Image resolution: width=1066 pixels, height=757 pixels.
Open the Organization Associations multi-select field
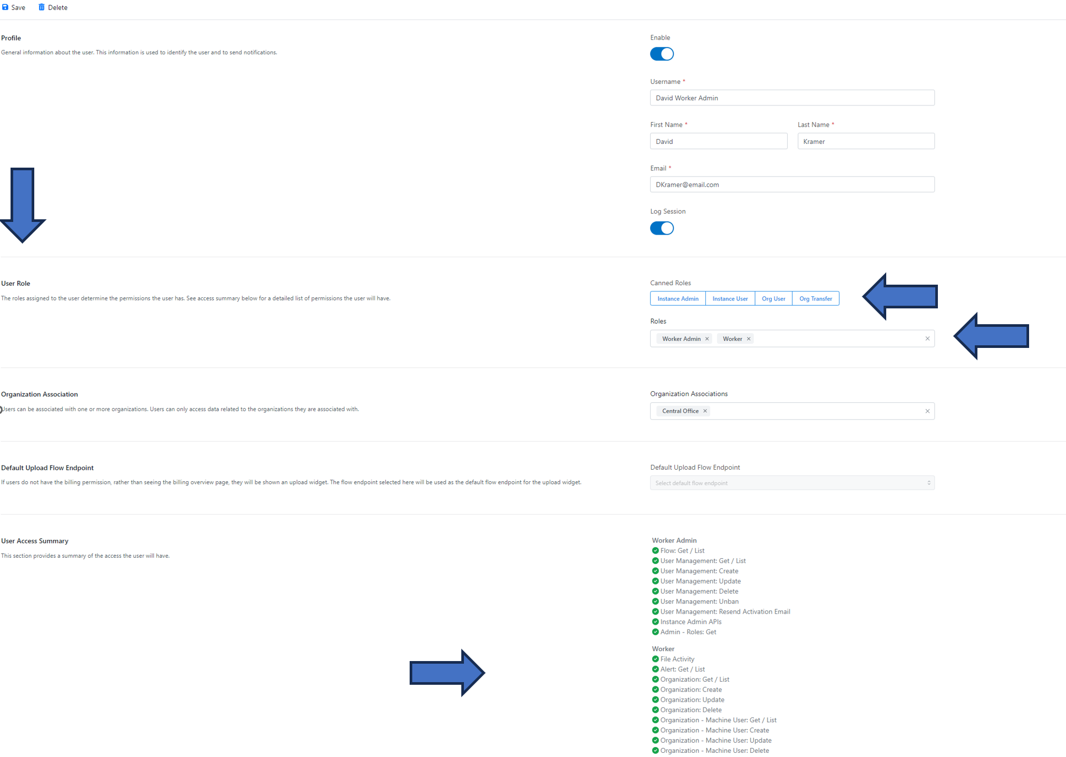coord(817,411)
